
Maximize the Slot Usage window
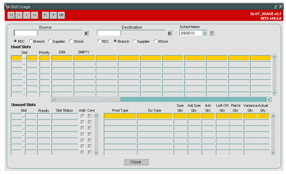pos(280,7)
